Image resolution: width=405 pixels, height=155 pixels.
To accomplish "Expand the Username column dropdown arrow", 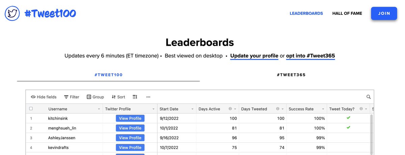I will [x=99, y=109].
